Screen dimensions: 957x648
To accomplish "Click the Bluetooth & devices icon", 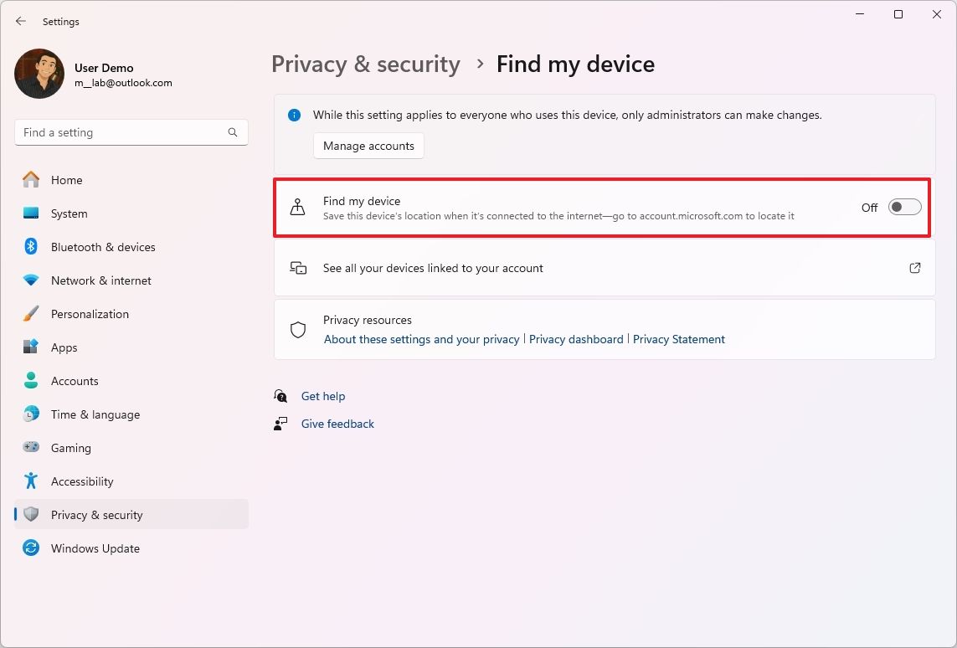I will (31, 247).
